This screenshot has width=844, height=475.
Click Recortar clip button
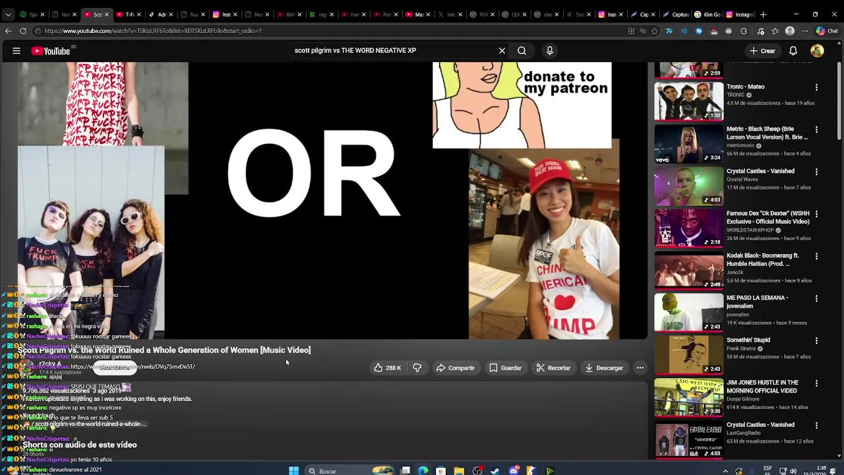point(553,368)
